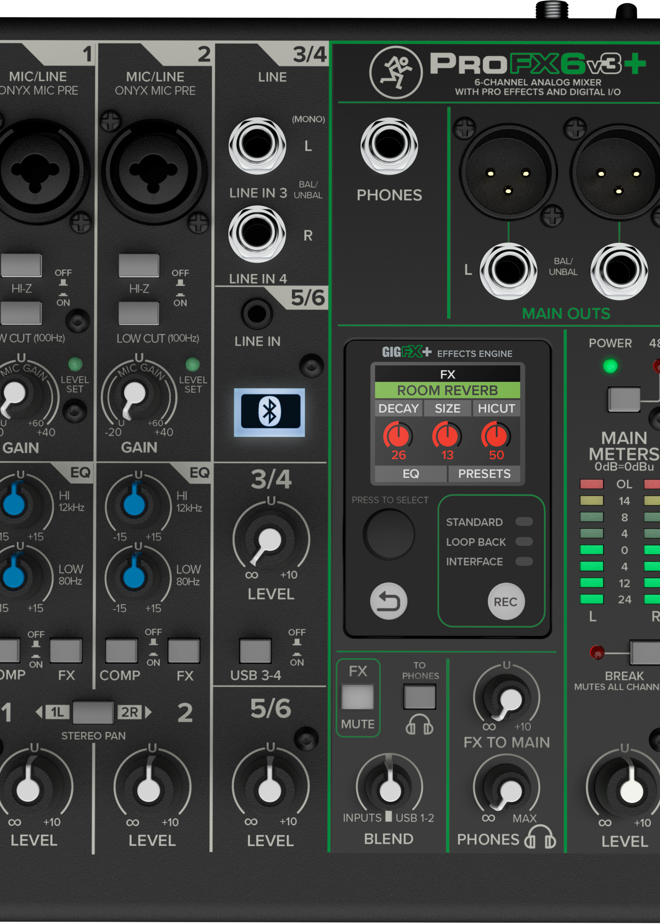The height and width of the screenshot is (924, 660).
Task: Click the Bluetooth pairing button
Action: point(269,411)
